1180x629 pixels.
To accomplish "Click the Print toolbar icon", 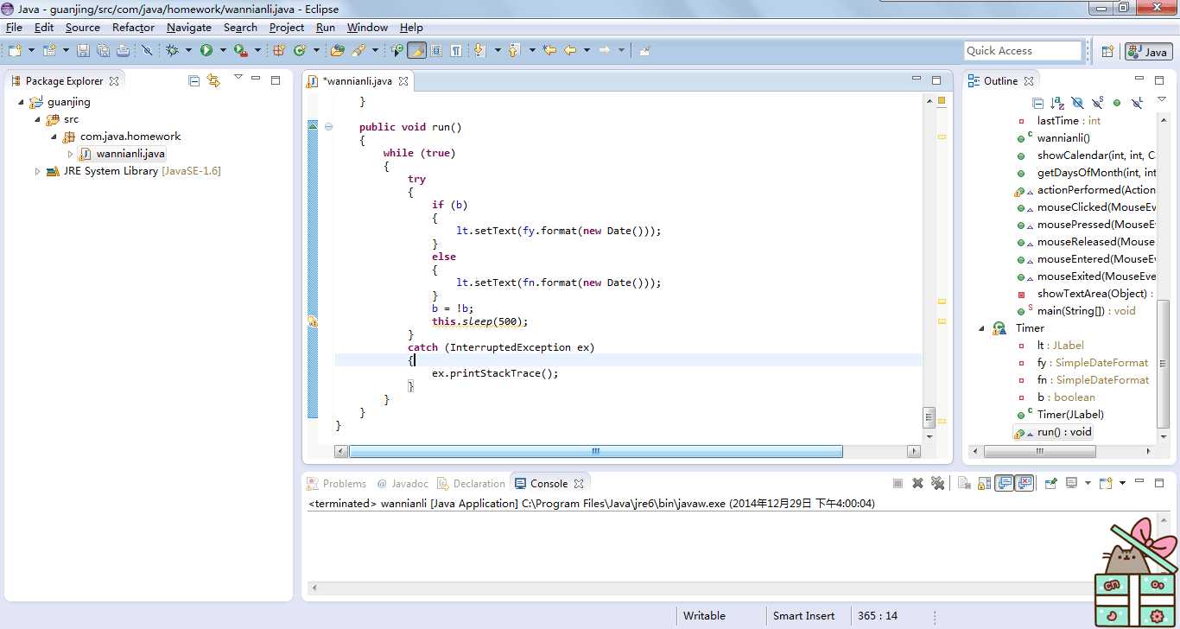I will [x=123, y=51].
